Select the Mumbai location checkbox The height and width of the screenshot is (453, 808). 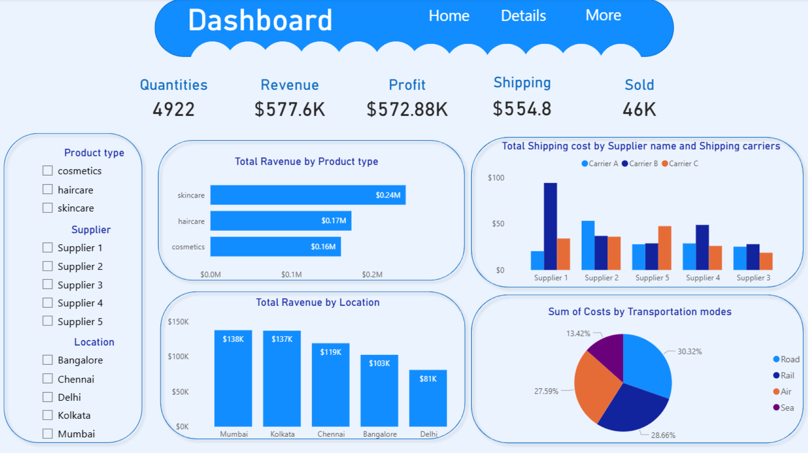tap(48, 433)
